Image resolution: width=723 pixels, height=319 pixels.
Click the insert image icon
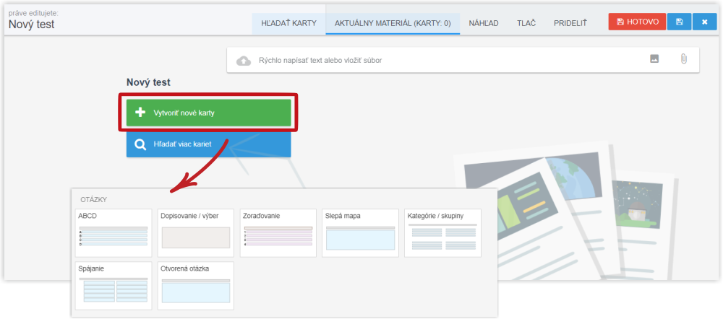(654, 59)
